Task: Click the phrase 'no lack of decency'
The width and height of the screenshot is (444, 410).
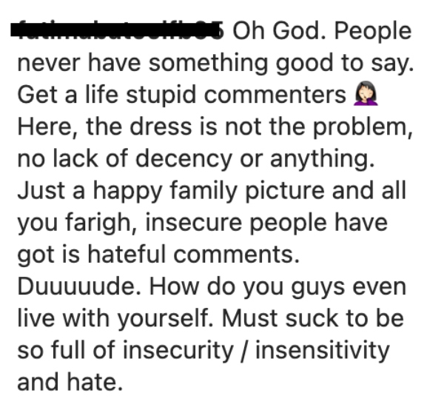Action: [x=124, y=159]
